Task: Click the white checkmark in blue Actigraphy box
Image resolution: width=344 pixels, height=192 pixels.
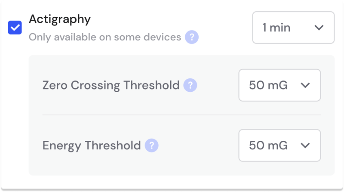Action: [15, 28]
